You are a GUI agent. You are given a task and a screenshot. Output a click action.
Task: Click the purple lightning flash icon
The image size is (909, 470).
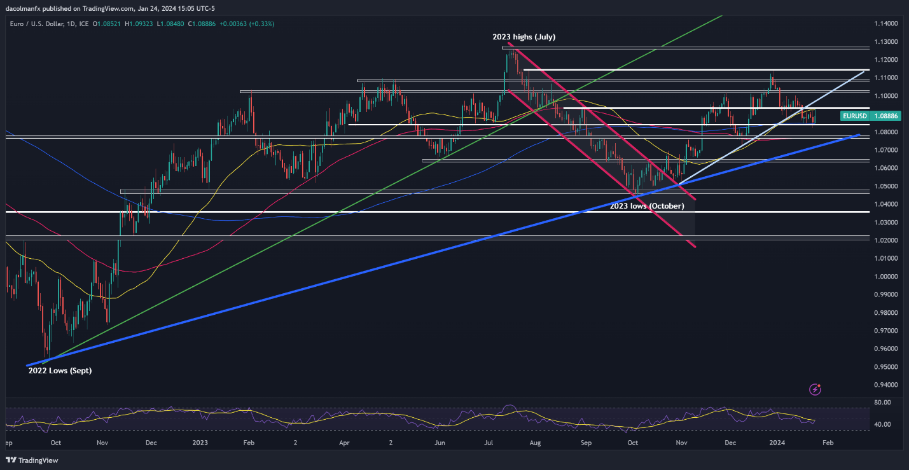[815, 389]
